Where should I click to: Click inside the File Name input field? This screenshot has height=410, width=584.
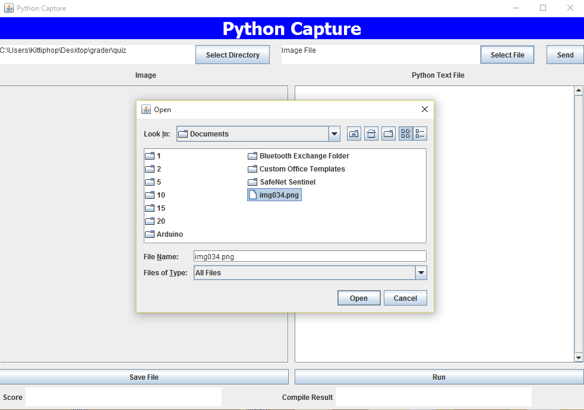tap(310, 256)
